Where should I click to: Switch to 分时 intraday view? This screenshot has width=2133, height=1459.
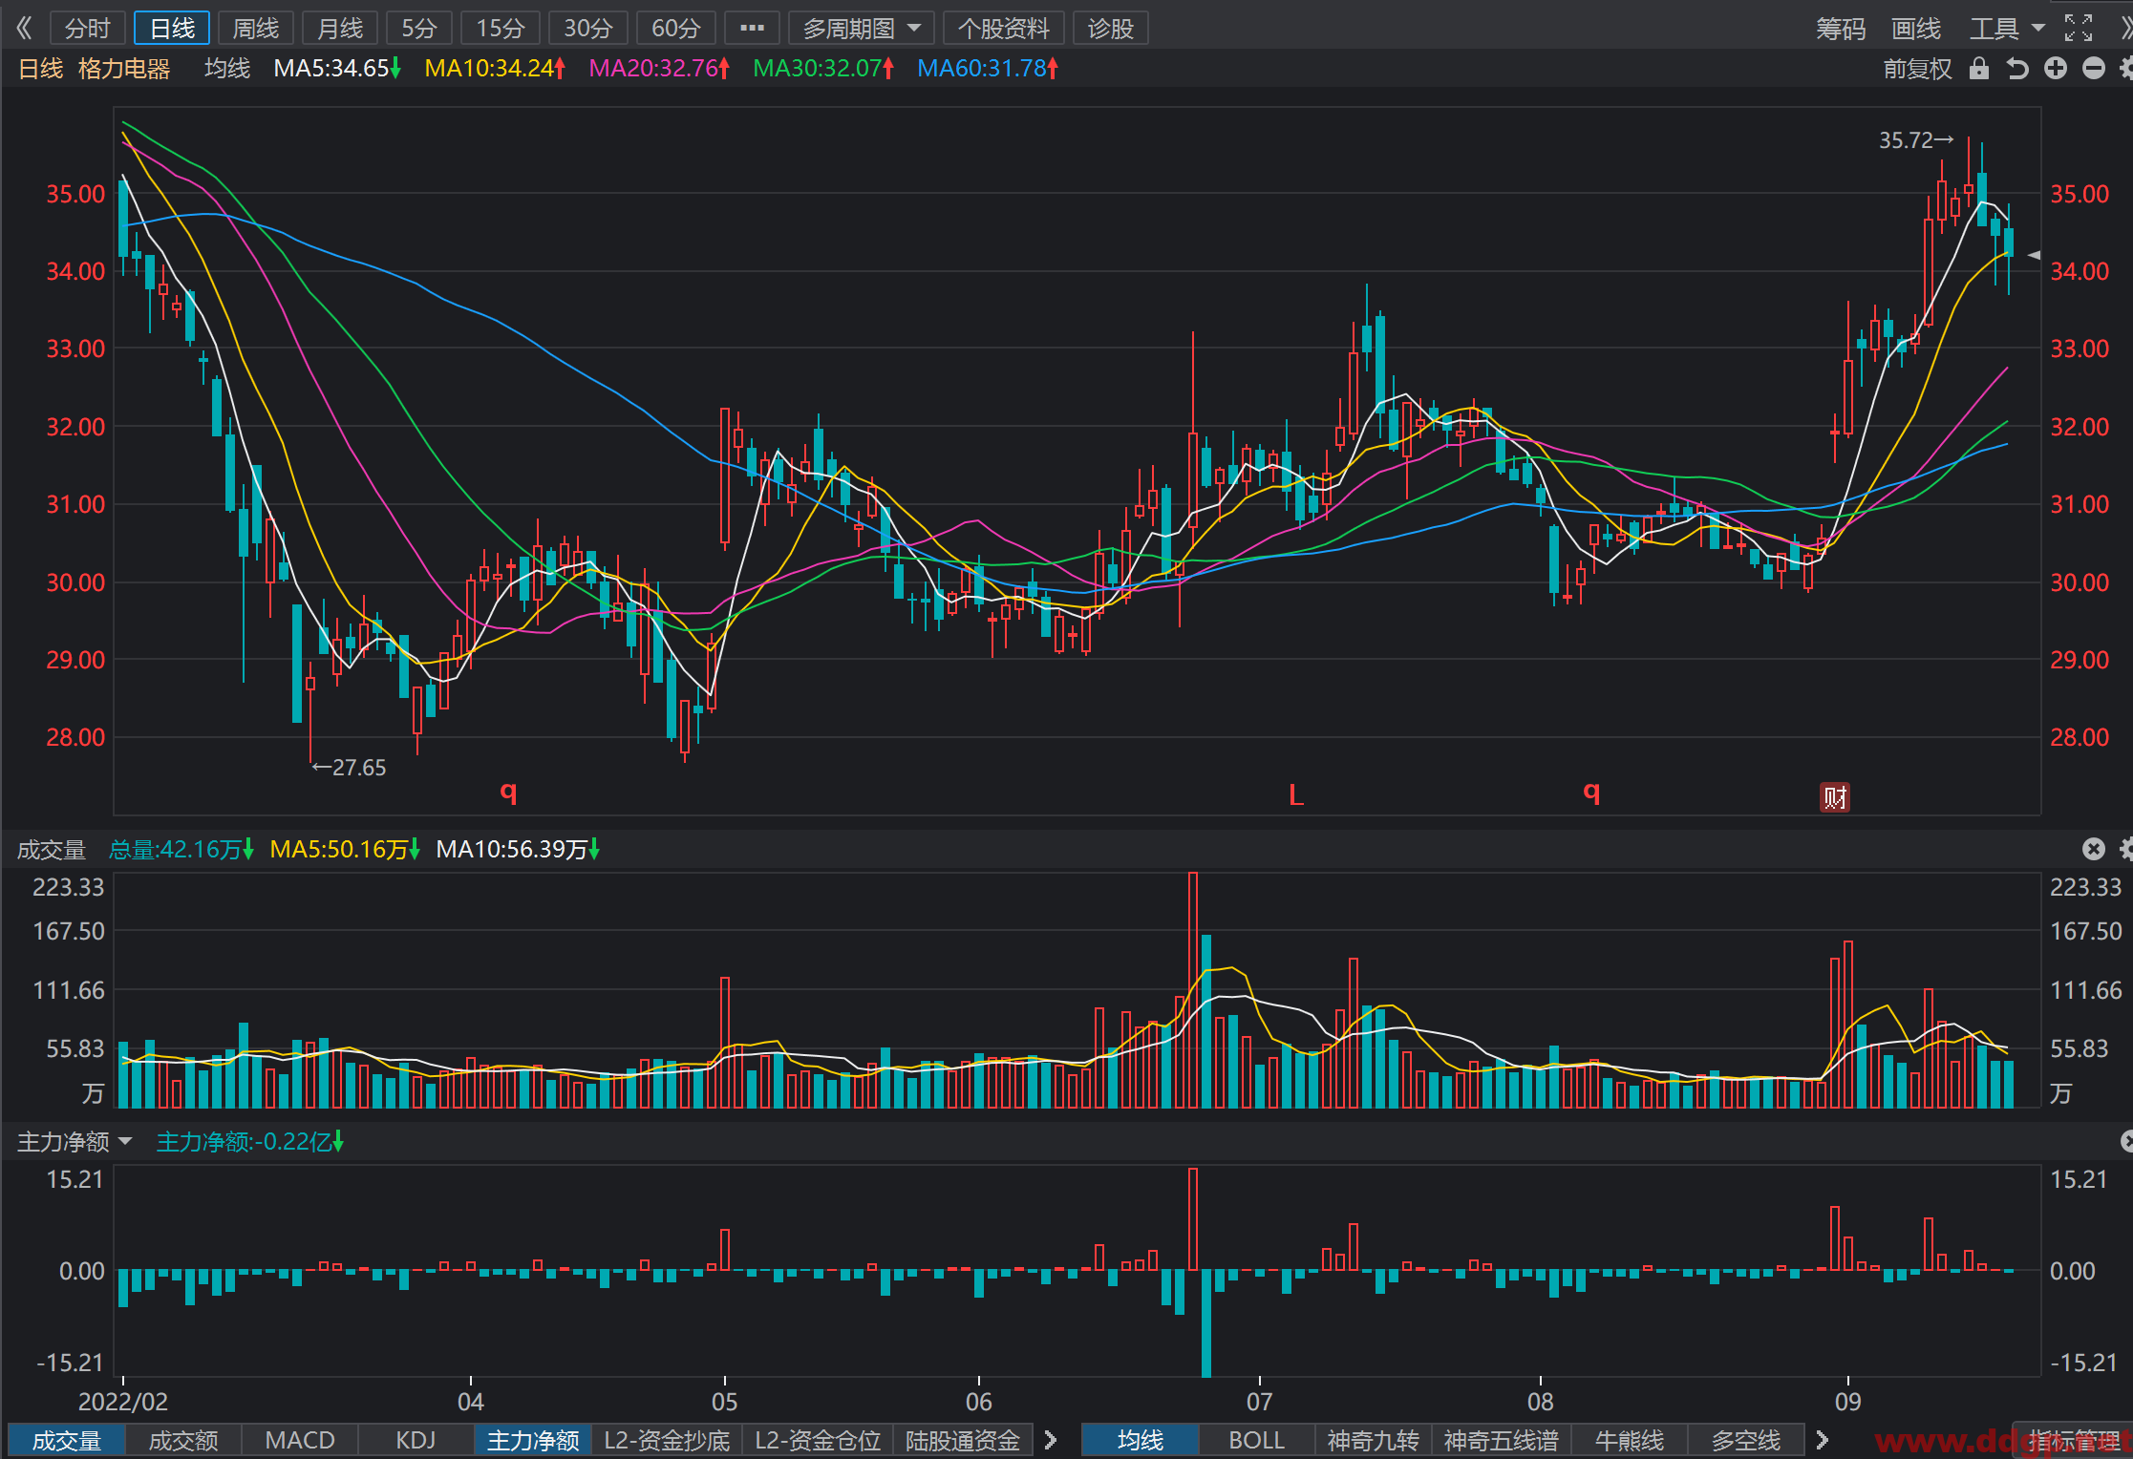[x=88, y=29]
